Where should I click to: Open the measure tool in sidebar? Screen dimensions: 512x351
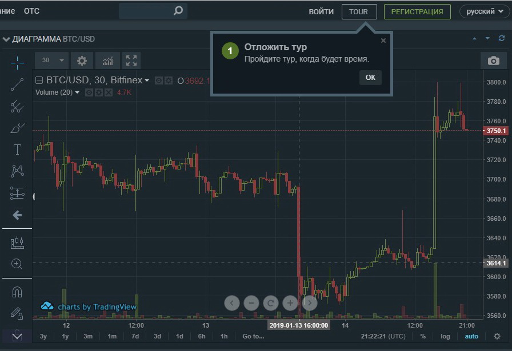[17, 243]
